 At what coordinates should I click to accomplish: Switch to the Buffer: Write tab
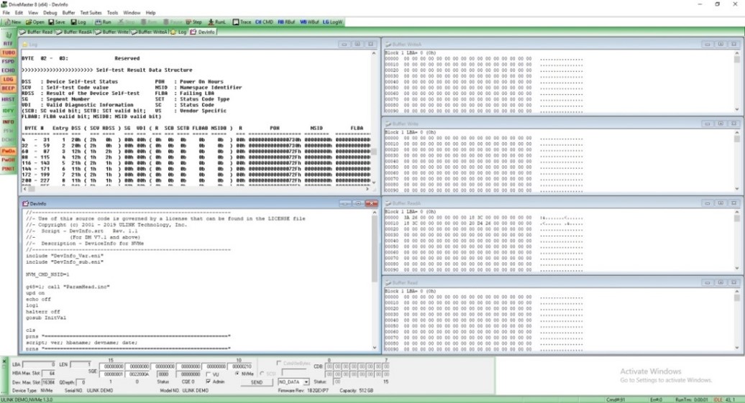pyautogui.click(x=111, y=32)
